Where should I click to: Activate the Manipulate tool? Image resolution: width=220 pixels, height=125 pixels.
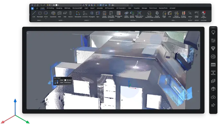tap(78, 14)
